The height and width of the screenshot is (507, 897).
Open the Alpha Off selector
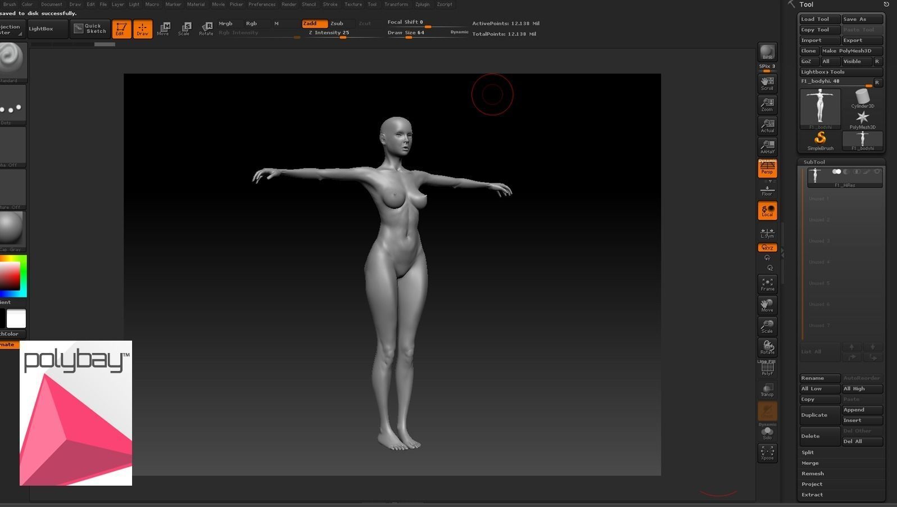12,147
